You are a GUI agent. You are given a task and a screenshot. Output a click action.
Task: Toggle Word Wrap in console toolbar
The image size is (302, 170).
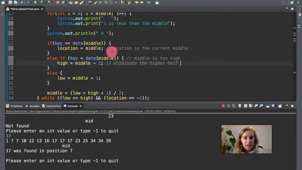tap(251, 106)
